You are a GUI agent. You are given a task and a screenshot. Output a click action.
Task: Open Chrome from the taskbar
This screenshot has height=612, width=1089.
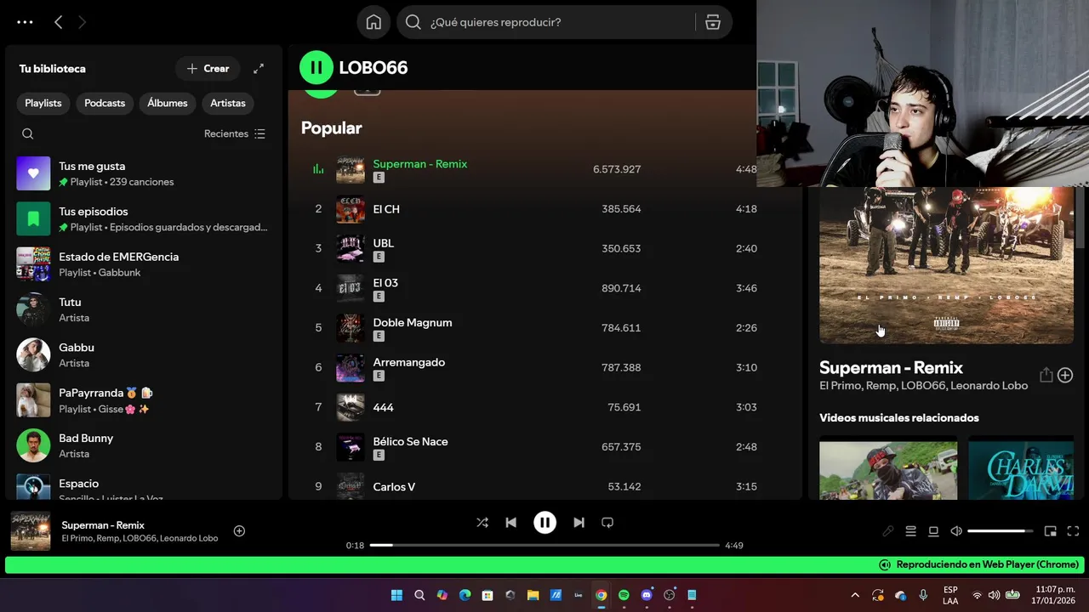click(601, 595)
